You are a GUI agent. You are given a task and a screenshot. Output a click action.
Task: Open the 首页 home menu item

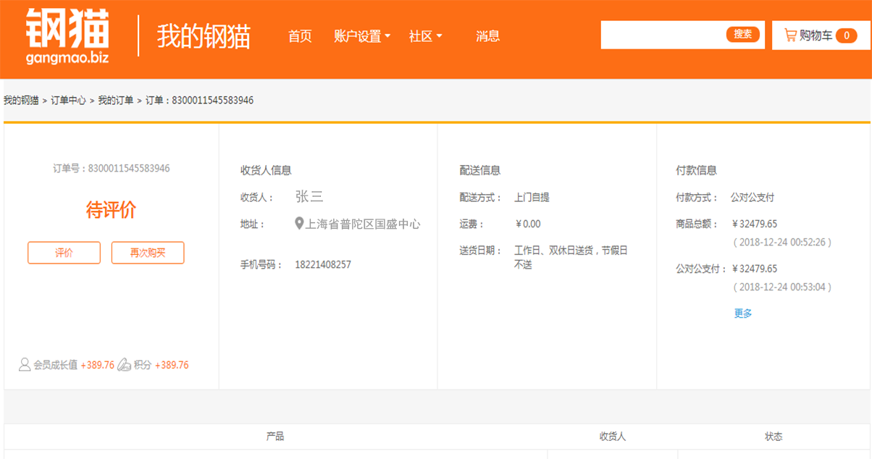300,36
